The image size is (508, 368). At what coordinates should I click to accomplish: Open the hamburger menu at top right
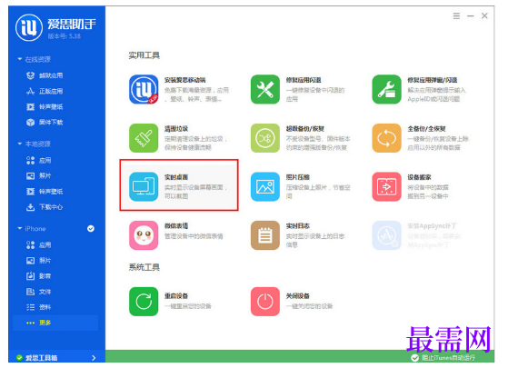coord(456,15)
